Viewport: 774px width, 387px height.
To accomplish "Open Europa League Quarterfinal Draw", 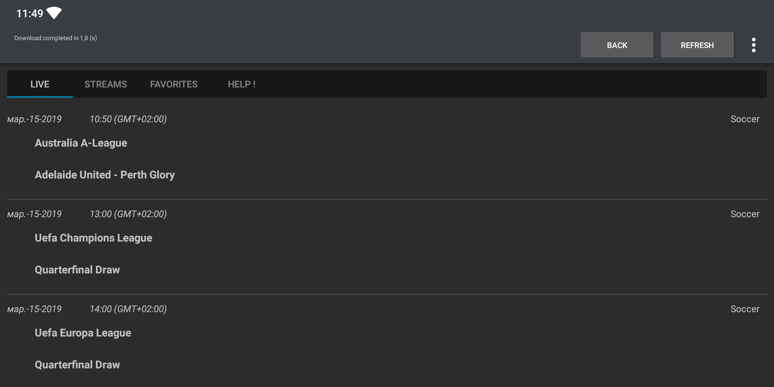I will (77, 365).
